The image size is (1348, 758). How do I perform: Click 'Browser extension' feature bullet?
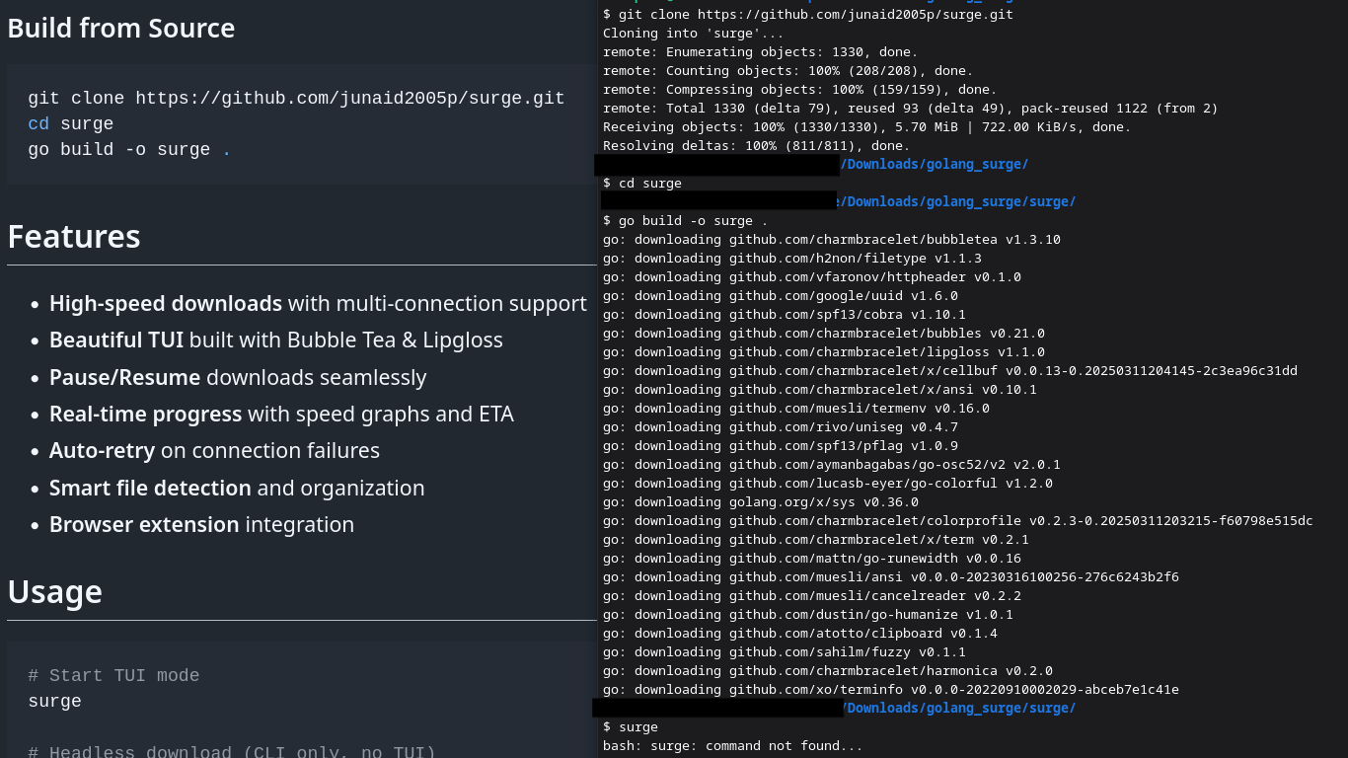pos(201,524)
